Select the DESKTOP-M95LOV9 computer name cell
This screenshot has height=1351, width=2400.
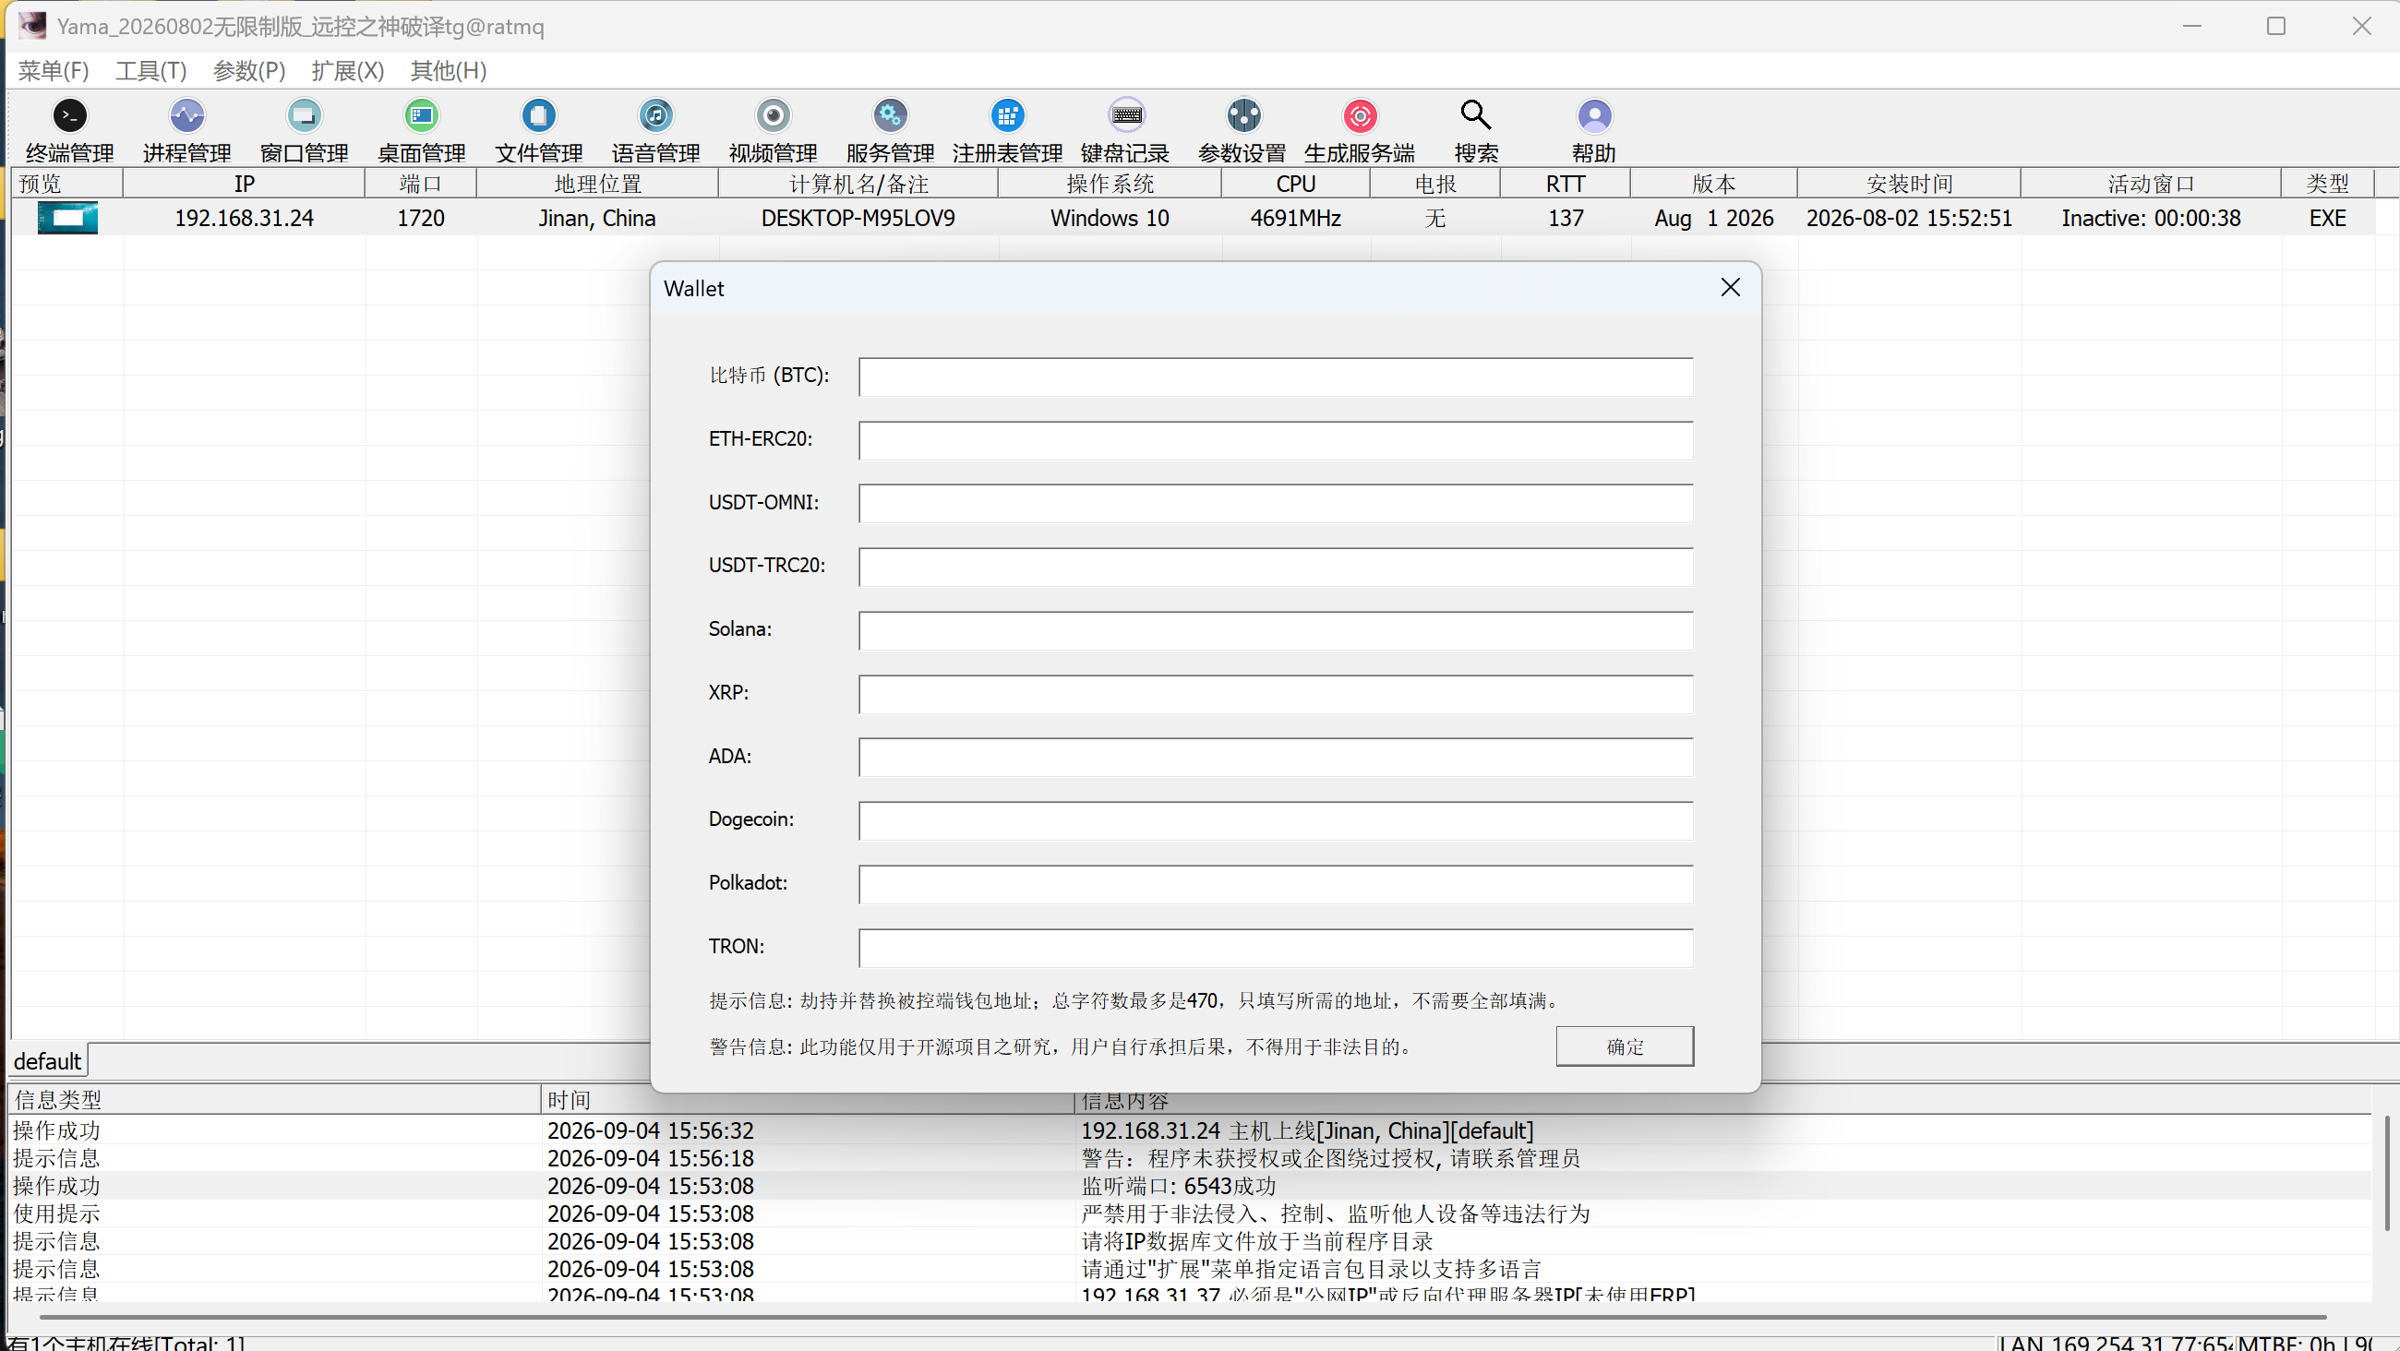tap(858, 218)
